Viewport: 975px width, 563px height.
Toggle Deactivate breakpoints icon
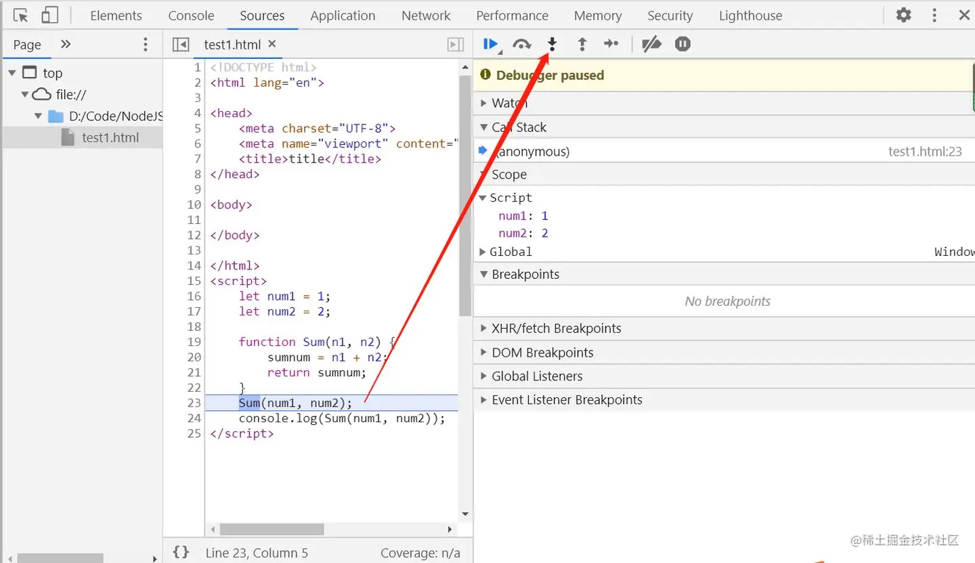(x=651, y=45)
